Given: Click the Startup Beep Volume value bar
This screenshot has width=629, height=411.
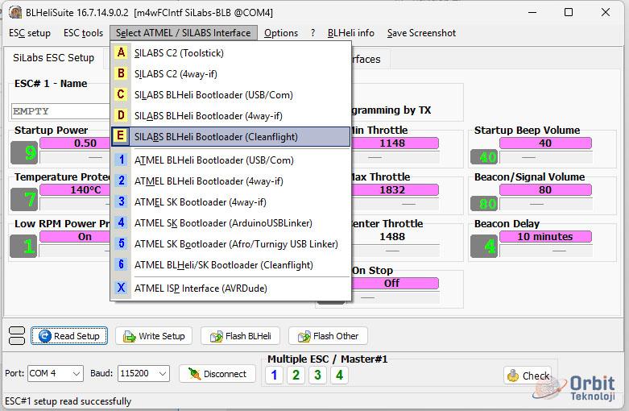Looking at the screenshot, I should 545,143.
